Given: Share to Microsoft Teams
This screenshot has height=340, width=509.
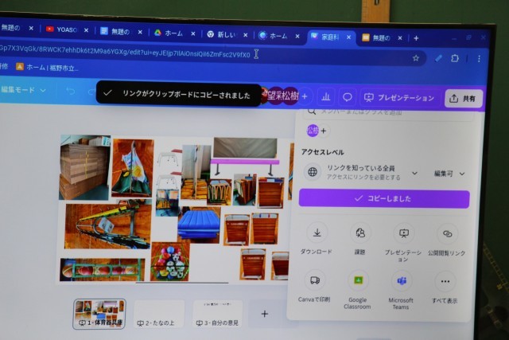Looking at the screenshot, I should tap(402, 281).
